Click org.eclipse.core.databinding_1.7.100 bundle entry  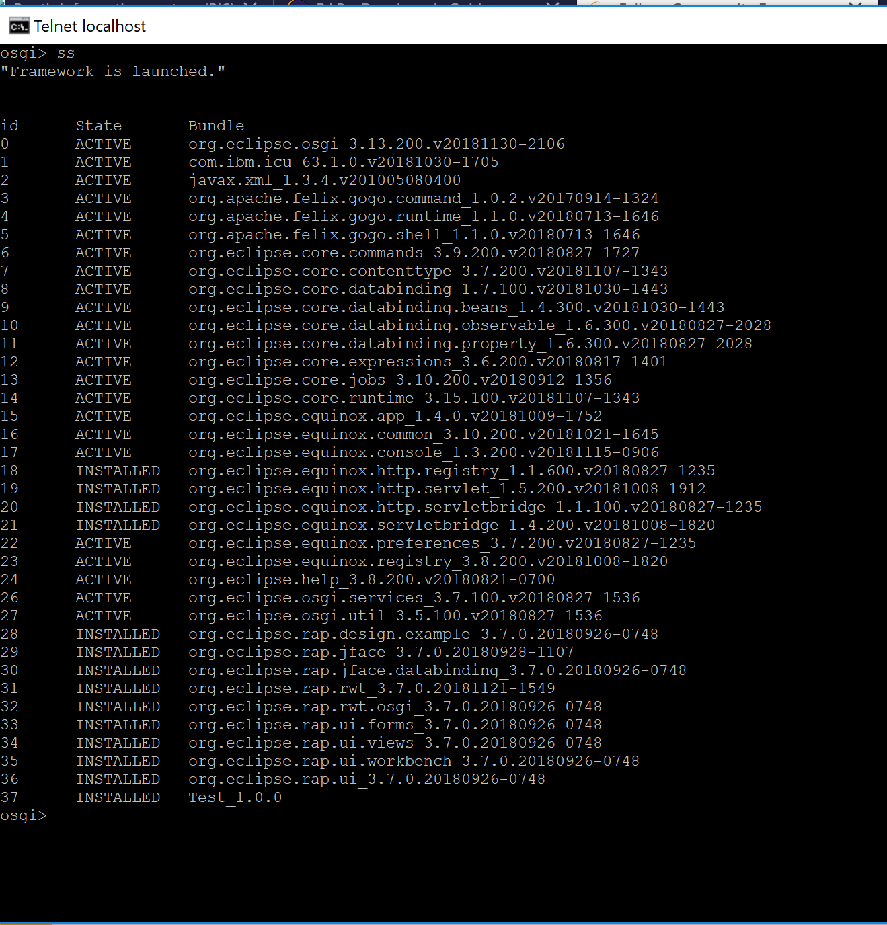pos(428,289)
